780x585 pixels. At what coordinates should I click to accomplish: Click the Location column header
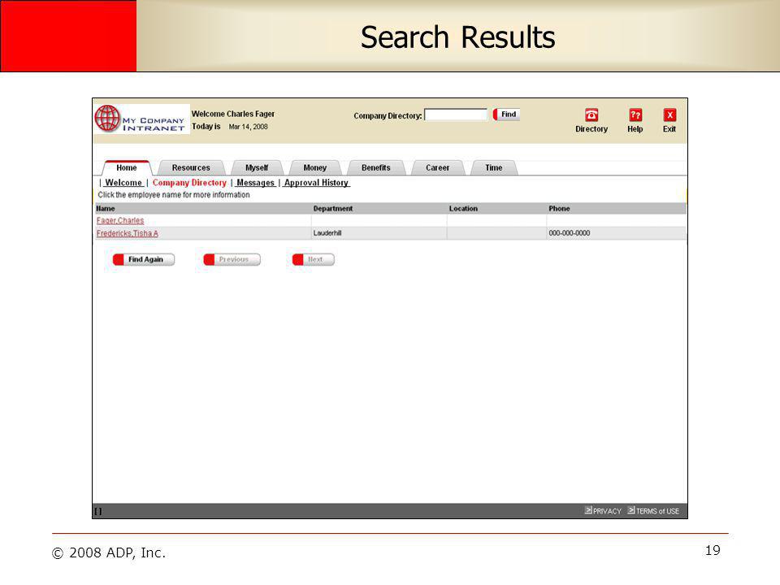click(x=463, y=209)
